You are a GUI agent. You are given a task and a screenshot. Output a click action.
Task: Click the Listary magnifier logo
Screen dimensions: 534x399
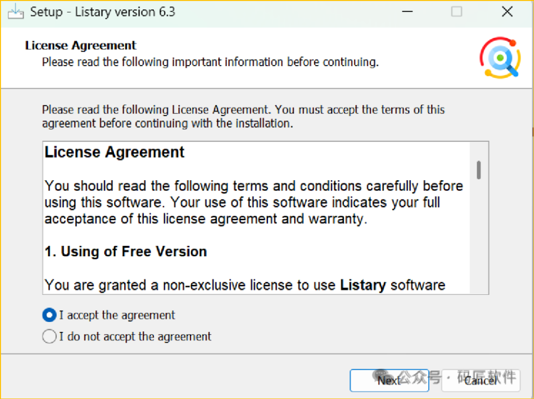point(500,58)
